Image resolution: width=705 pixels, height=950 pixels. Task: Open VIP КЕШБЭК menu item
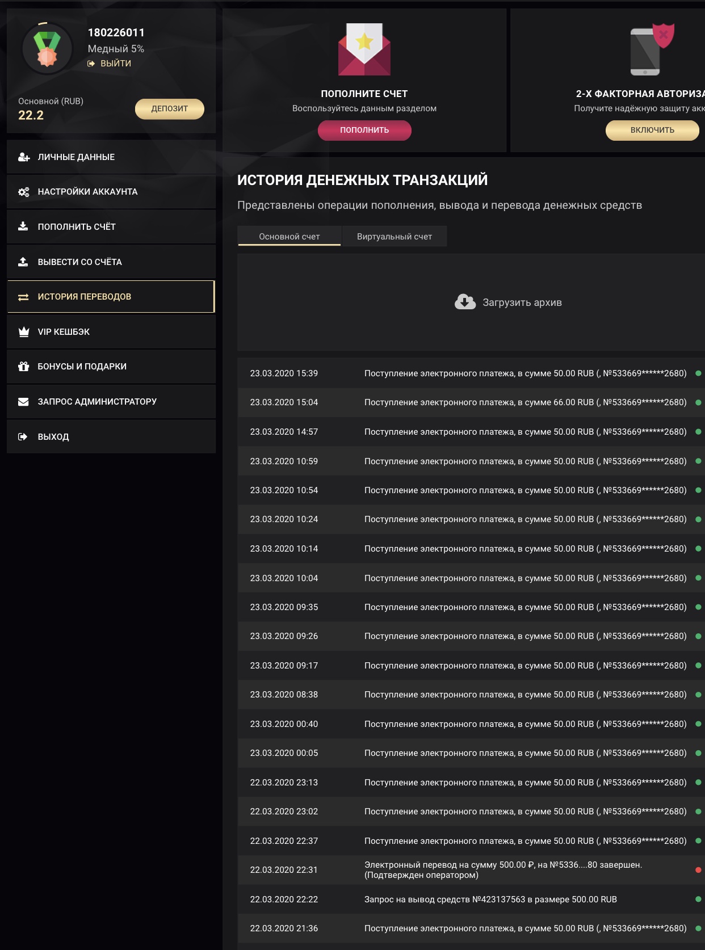tap(111, 332)
